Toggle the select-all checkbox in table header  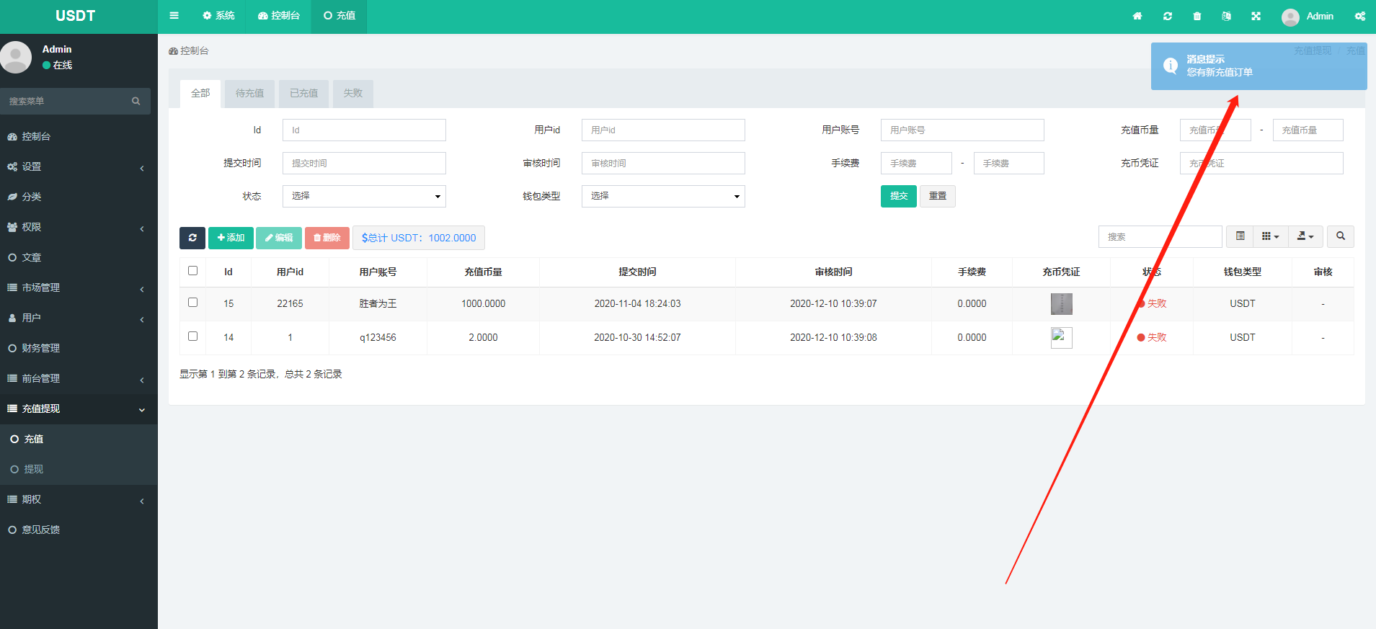coord(192,271)
